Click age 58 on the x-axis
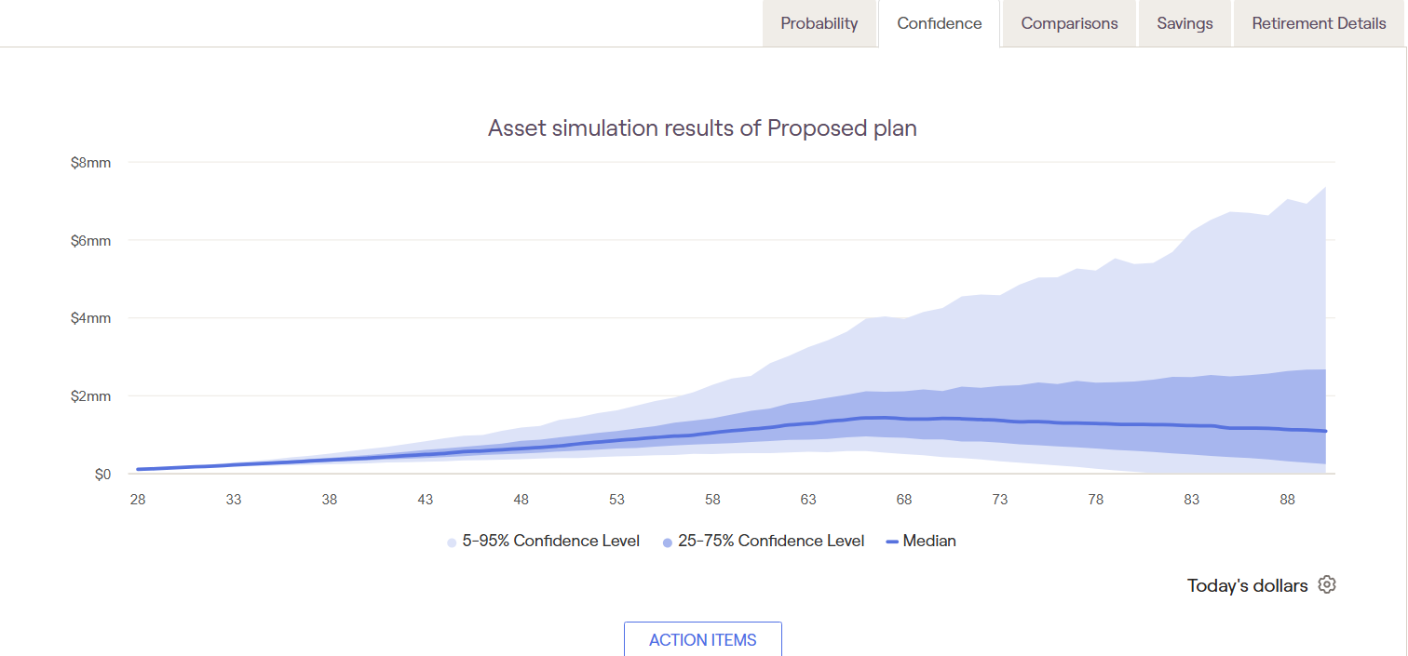Screen dimensions: 1408x656 712,500
